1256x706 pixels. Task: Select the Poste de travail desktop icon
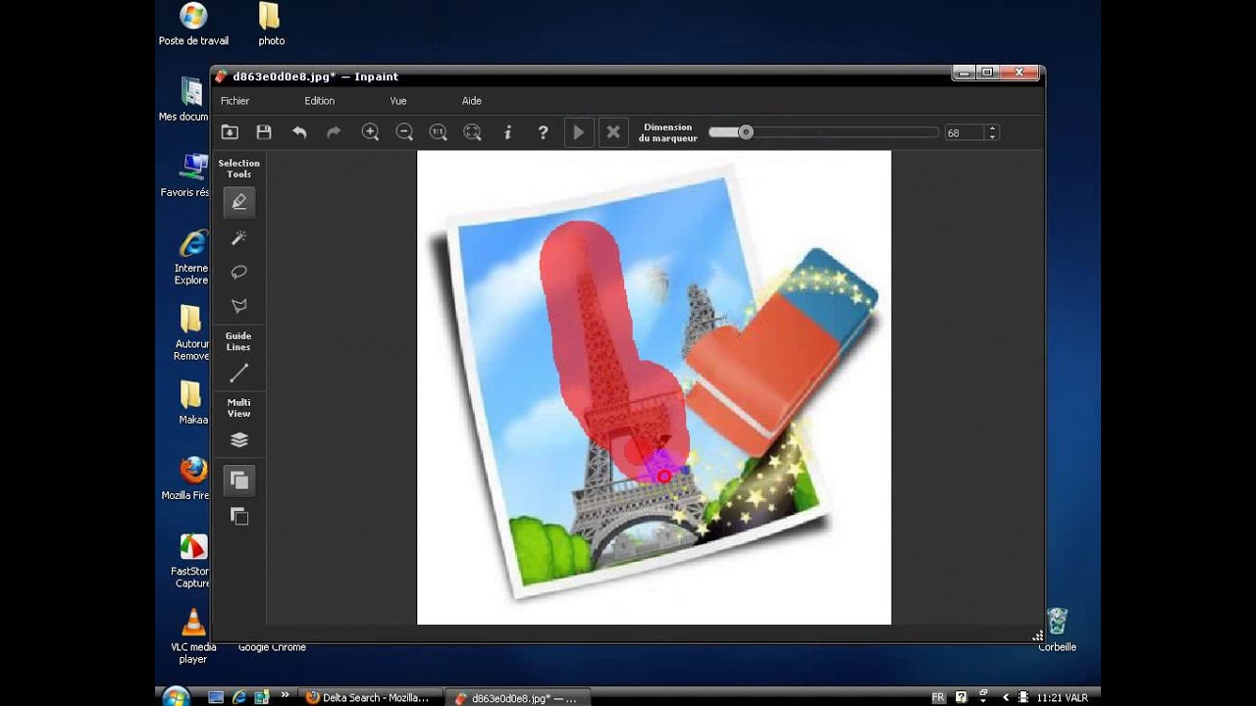(193, 25)
